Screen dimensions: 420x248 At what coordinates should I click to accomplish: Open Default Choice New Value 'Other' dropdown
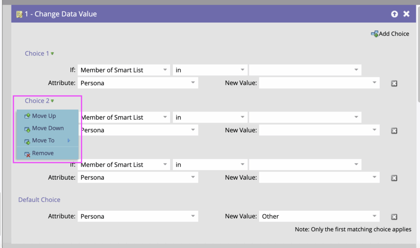tap(319, 217)
